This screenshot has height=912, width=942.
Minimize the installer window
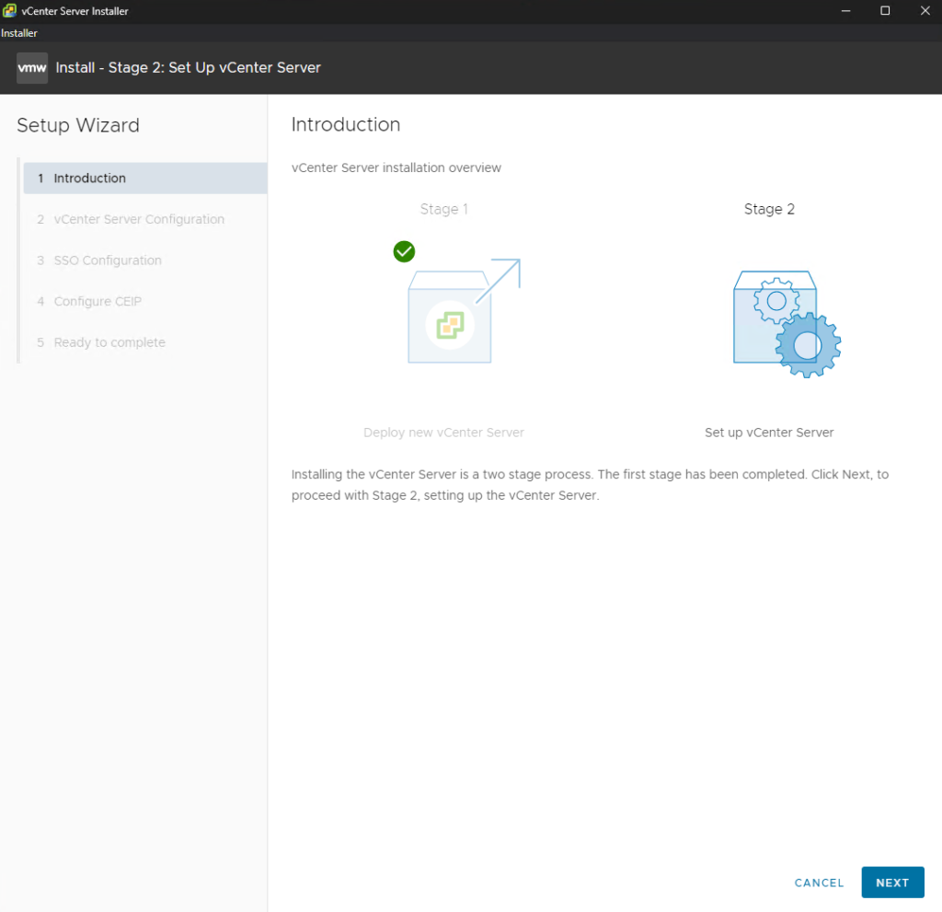[x=845, y=11]
